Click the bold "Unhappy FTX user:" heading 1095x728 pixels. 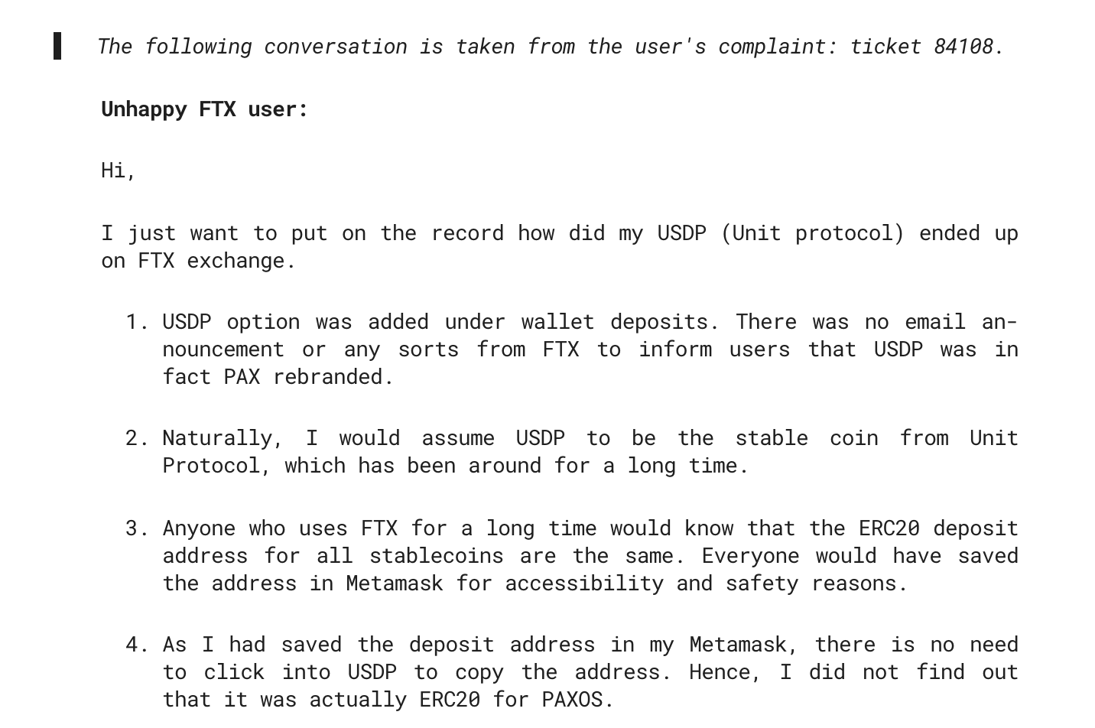[x=204, y=109]
